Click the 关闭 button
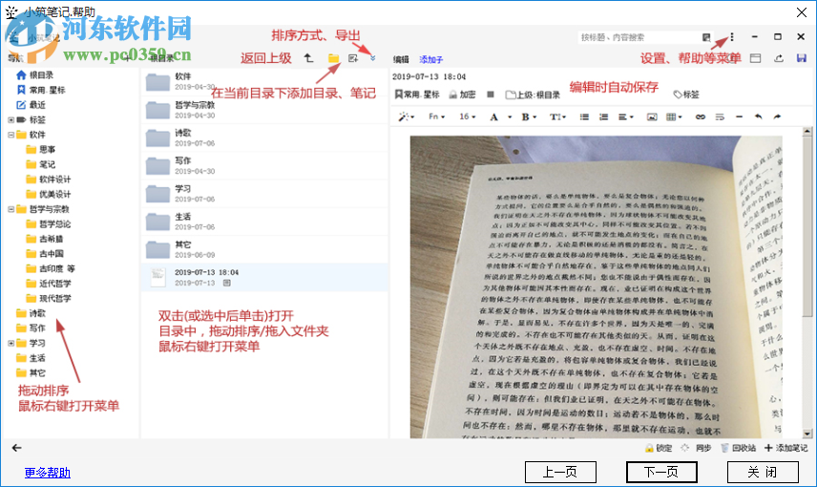 (x=763, y=472)
